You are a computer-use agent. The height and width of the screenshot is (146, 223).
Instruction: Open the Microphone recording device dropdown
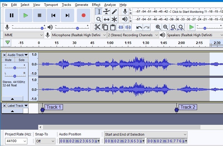click(79, 35)
